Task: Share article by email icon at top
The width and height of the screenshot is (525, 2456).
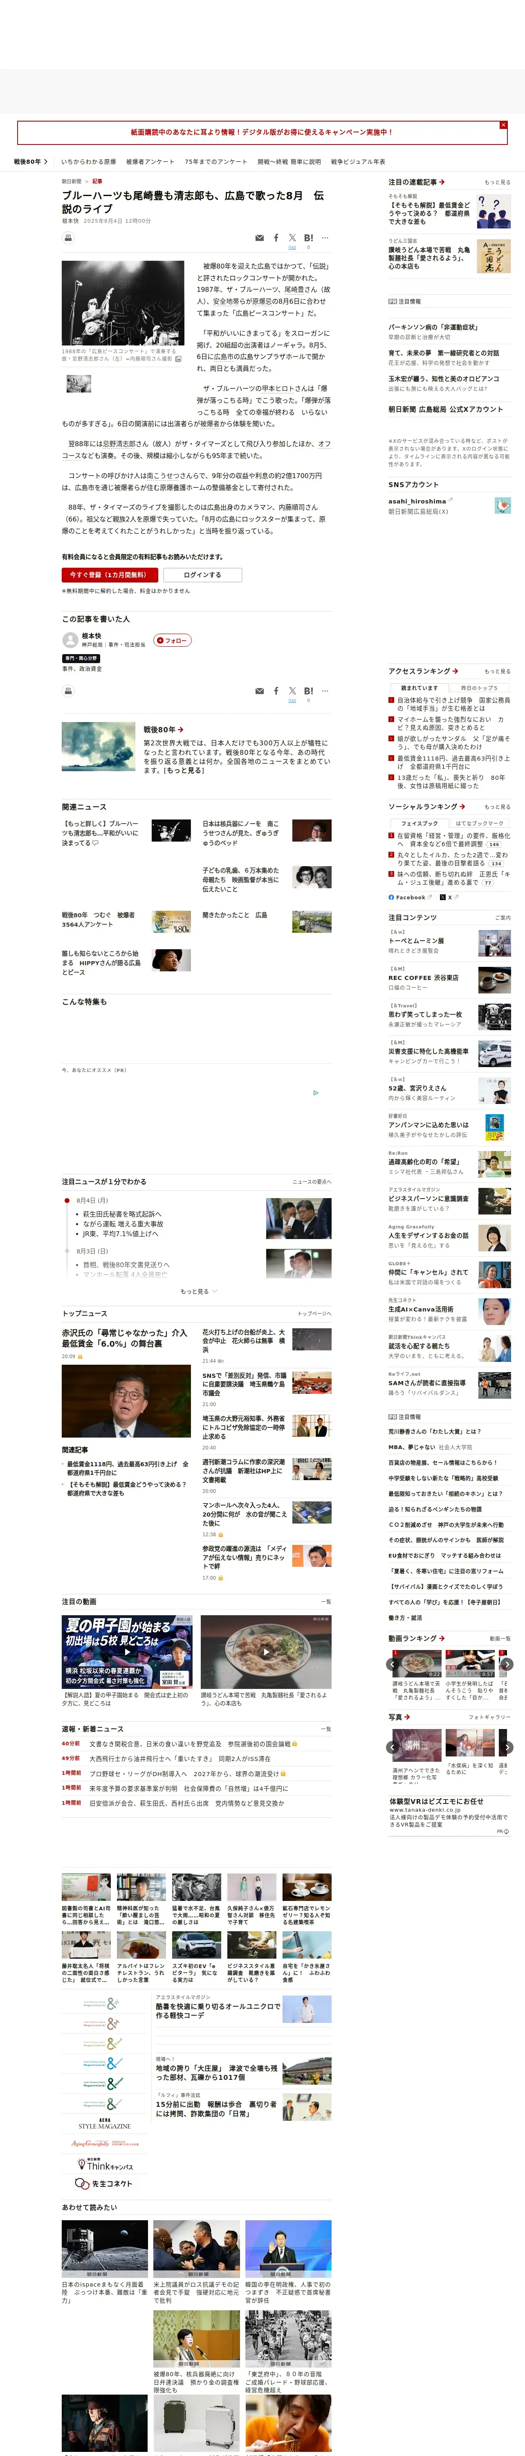Action: (259, 237)
